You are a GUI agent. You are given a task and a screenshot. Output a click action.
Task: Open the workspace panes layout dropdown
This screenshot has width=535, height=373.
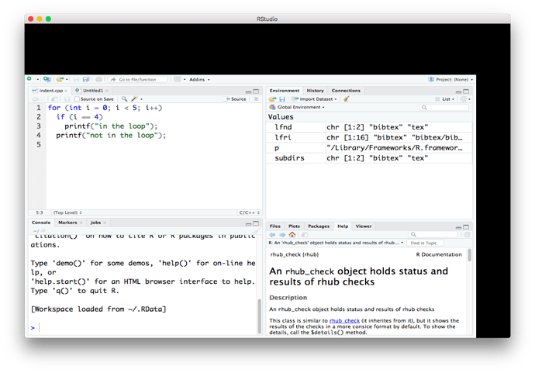pyautogui.click(x=180, y=80)
